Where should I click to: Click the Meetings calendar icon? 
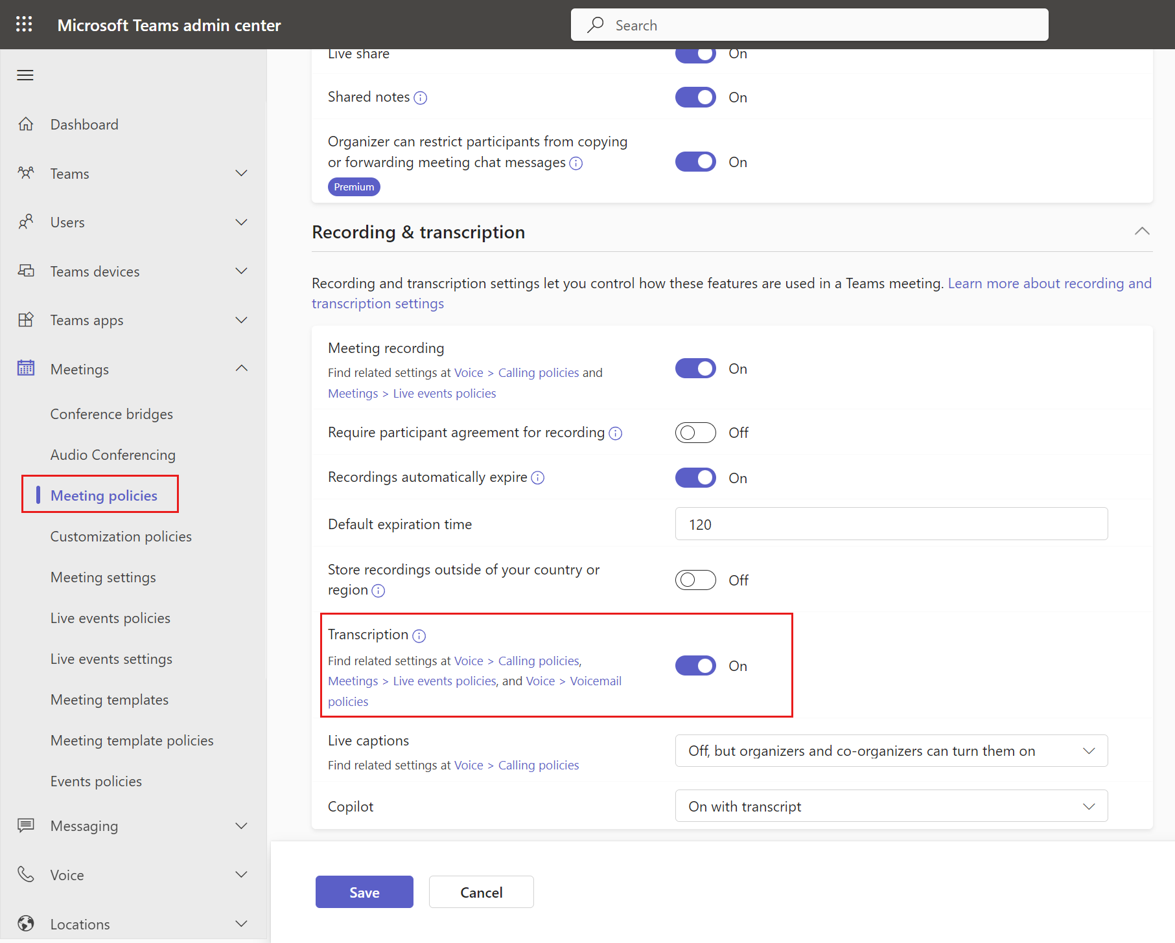25,368
